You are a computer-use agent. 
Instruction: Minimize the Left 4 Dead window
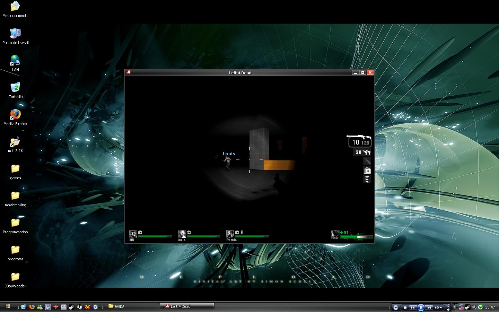[x=355, y=72]
